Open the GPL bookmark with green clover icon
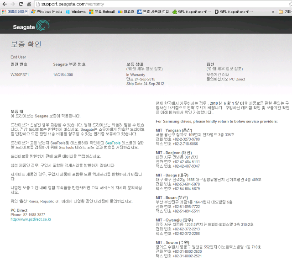Screen dimensions: 292x261 click(x=192, y=12)
